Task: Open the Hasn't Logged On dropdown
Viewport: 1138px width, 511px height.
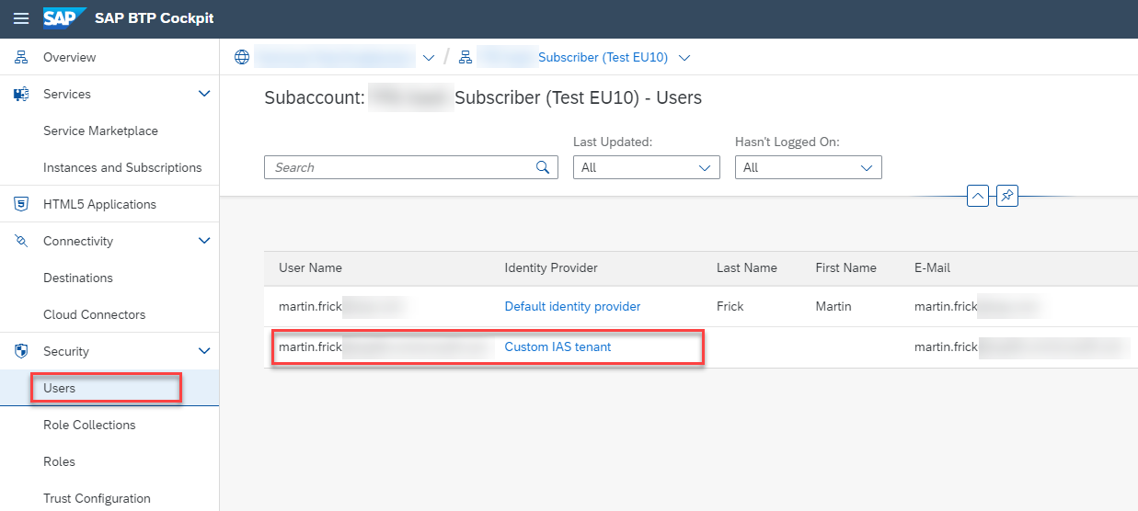Action: (809, 167)
